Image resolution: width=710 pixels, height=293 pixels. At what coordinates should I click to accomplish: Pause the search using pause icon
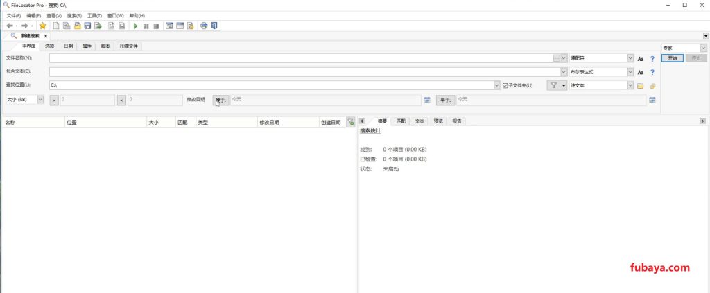pos(146,26)
